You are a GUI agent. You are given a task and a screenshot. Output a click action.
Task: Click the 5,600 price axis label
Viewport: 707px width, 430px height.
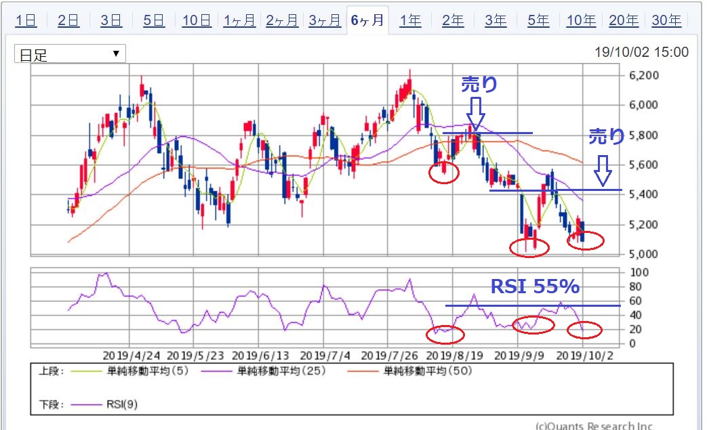pos(644,165)
